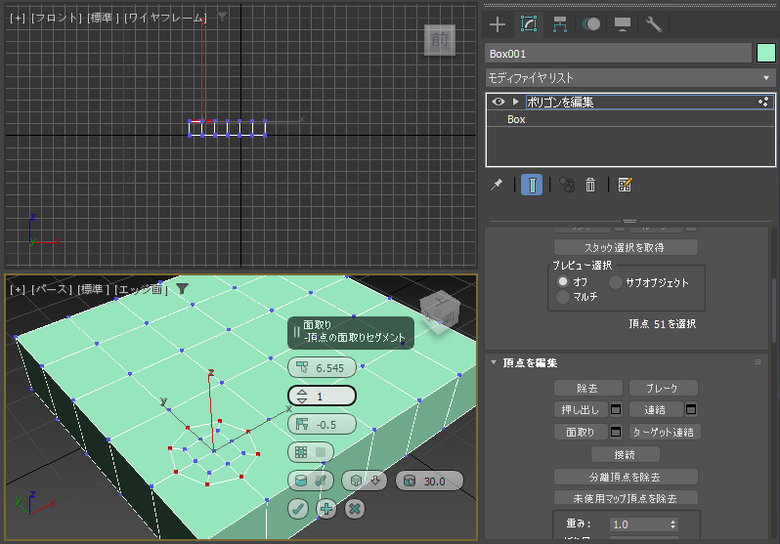Open the Motion panel tab
The image size is (780, 544).
tap(591, 23)
